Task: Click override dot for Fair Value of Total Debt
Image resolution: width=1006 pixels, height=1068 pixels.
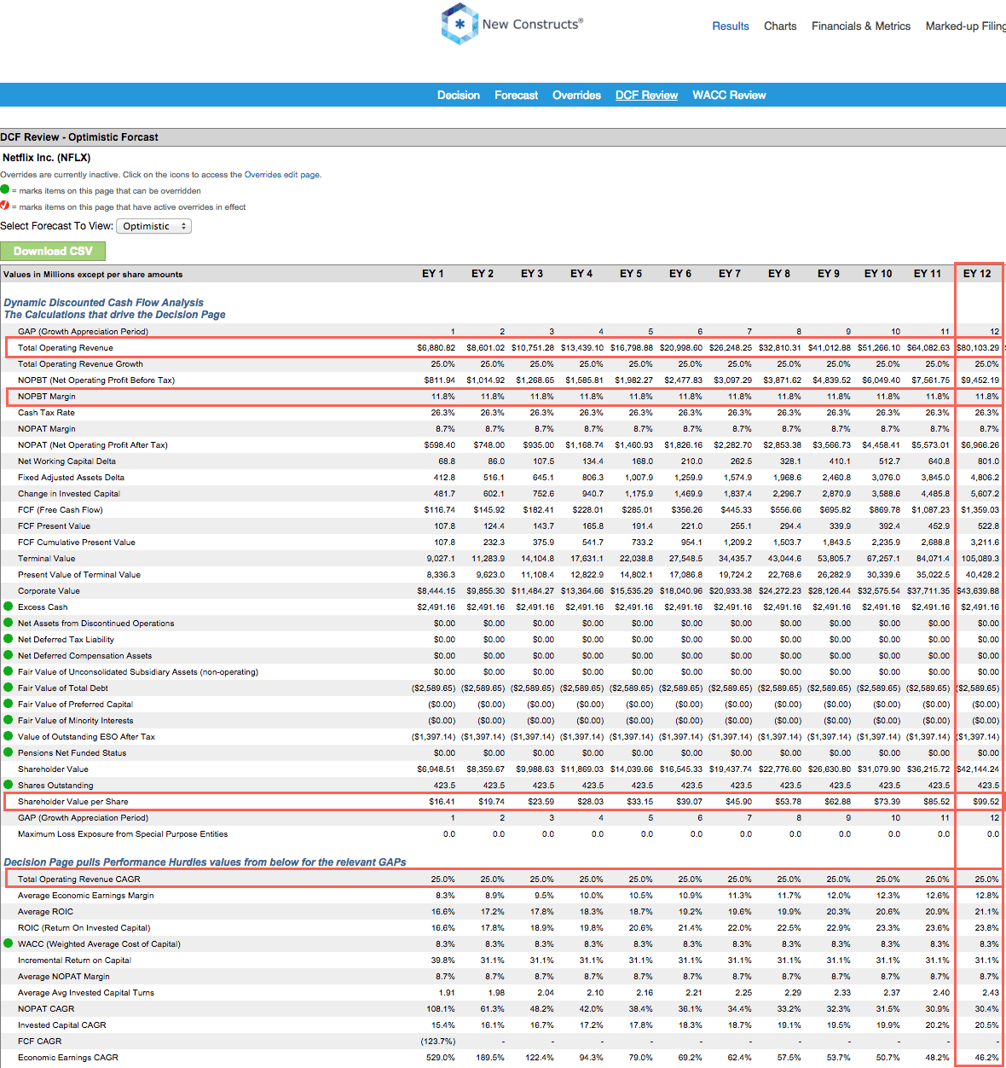Action: [x=9, y=688]
